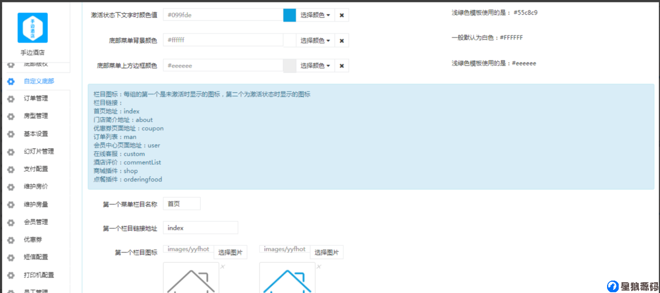Click 选择图片 for the active blue icon
Viewport: 660px width, 293px height.
point(326,252)
